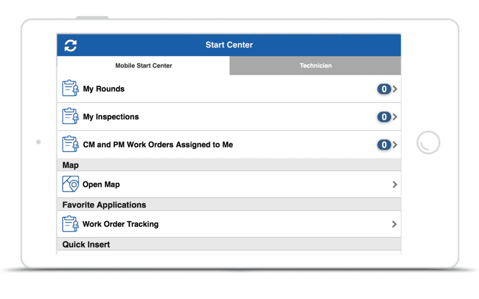Click the My Inspections clipboard icon
The width and height of the screenshot is (479, 299).
pos(70,116)
